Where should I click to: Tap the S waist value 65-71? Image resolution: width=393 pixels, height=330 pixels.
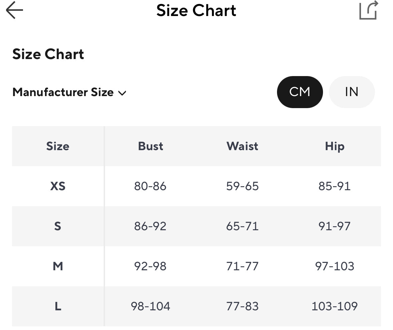pos(242,226)
